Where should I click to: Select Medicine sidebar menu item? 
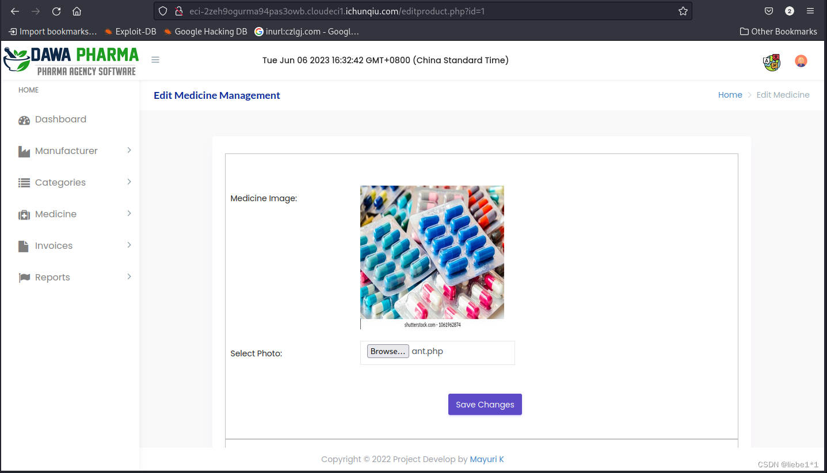pos(70,214)
